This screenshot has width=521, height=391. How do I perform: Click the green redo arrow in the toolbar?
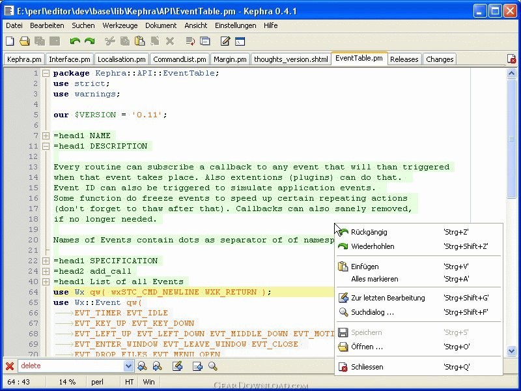point(90,41)
